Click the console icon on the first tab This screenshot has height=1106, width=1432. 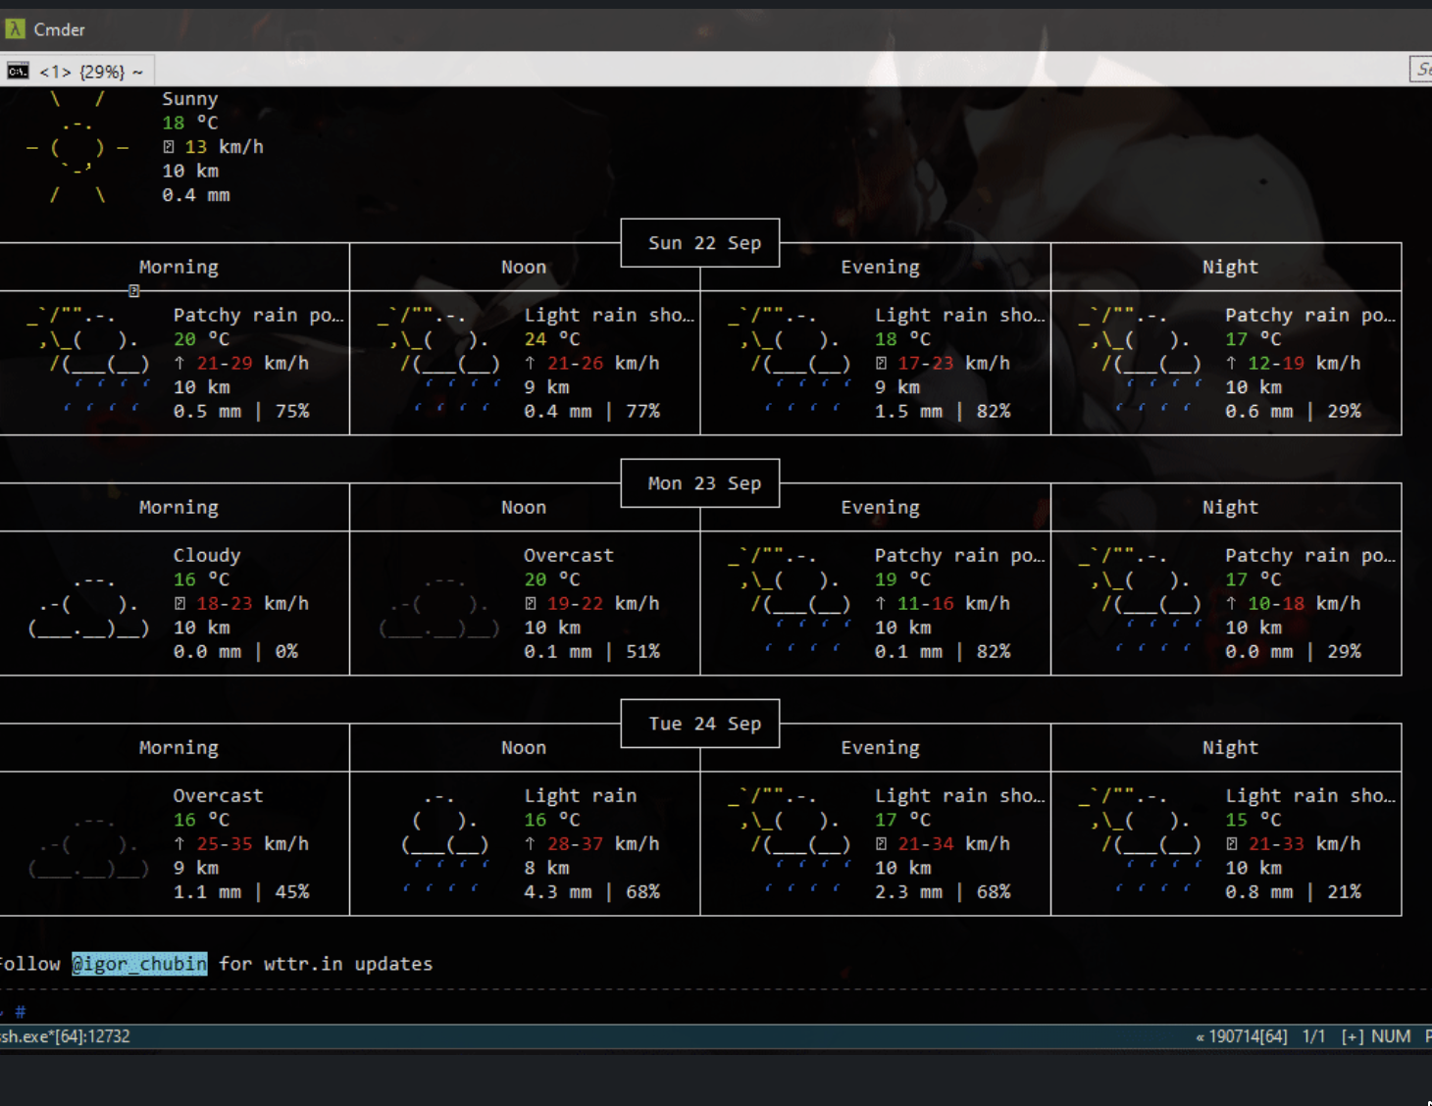[18, 71]
